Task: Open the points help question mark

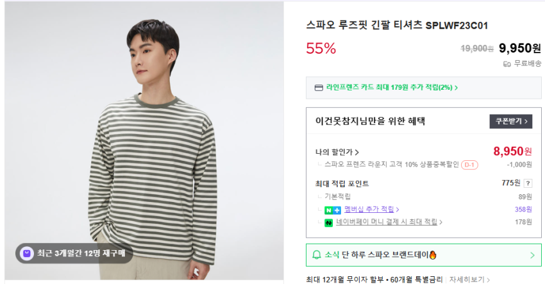Action: pyautogui.click(x=528, y=183)
